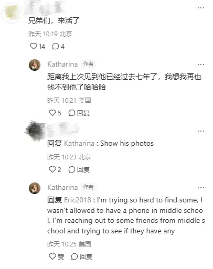Like Katharina's comment with 5 likes
213x269 pixels.
pos(52,113)
